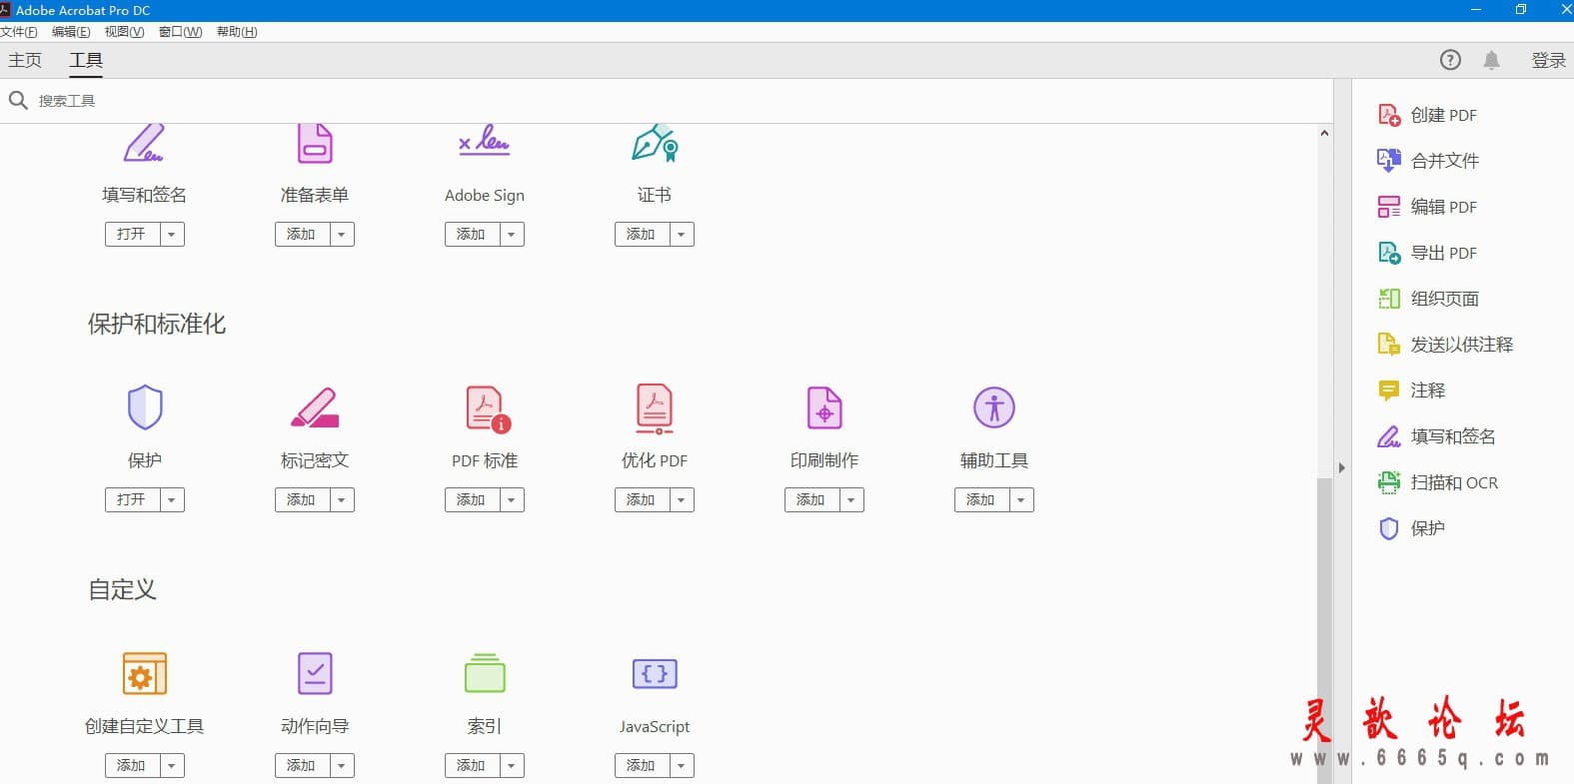The height and width of the screenshot is (784, 1574).
Task: Click 登录 to sign in
Action: point(1548,60)
